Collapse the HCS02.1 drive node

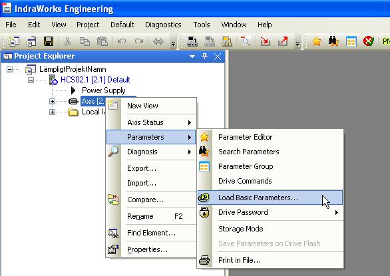click(31, 80)
